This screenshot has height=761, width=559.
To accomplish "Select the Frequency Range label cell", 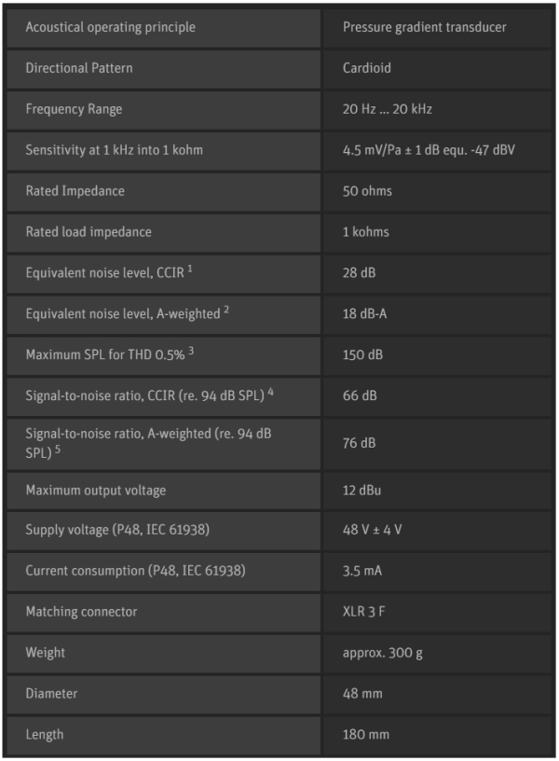I will point(74,109).
